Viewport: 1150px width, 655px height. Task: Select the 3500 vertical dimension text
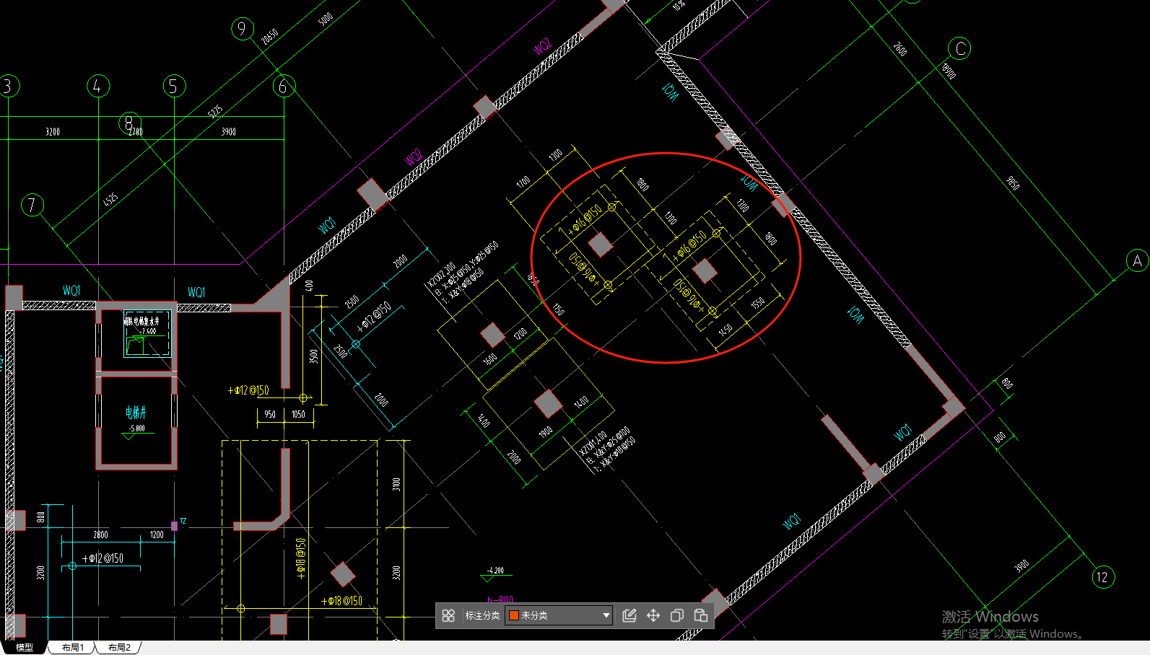[313, 356]
